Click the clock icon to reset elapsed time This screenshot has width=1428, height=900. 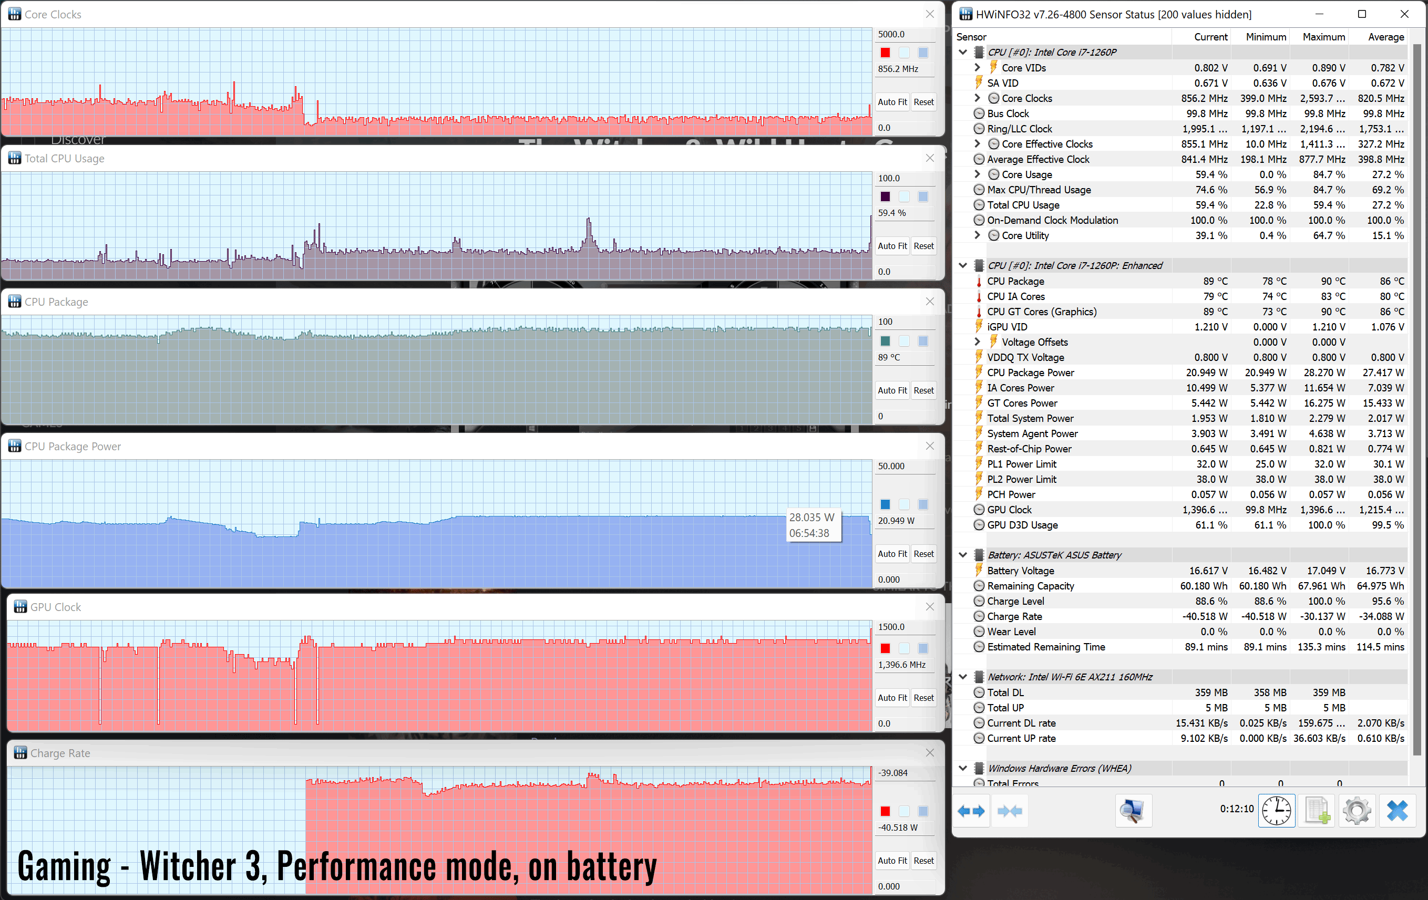[x=1276, y=811]
